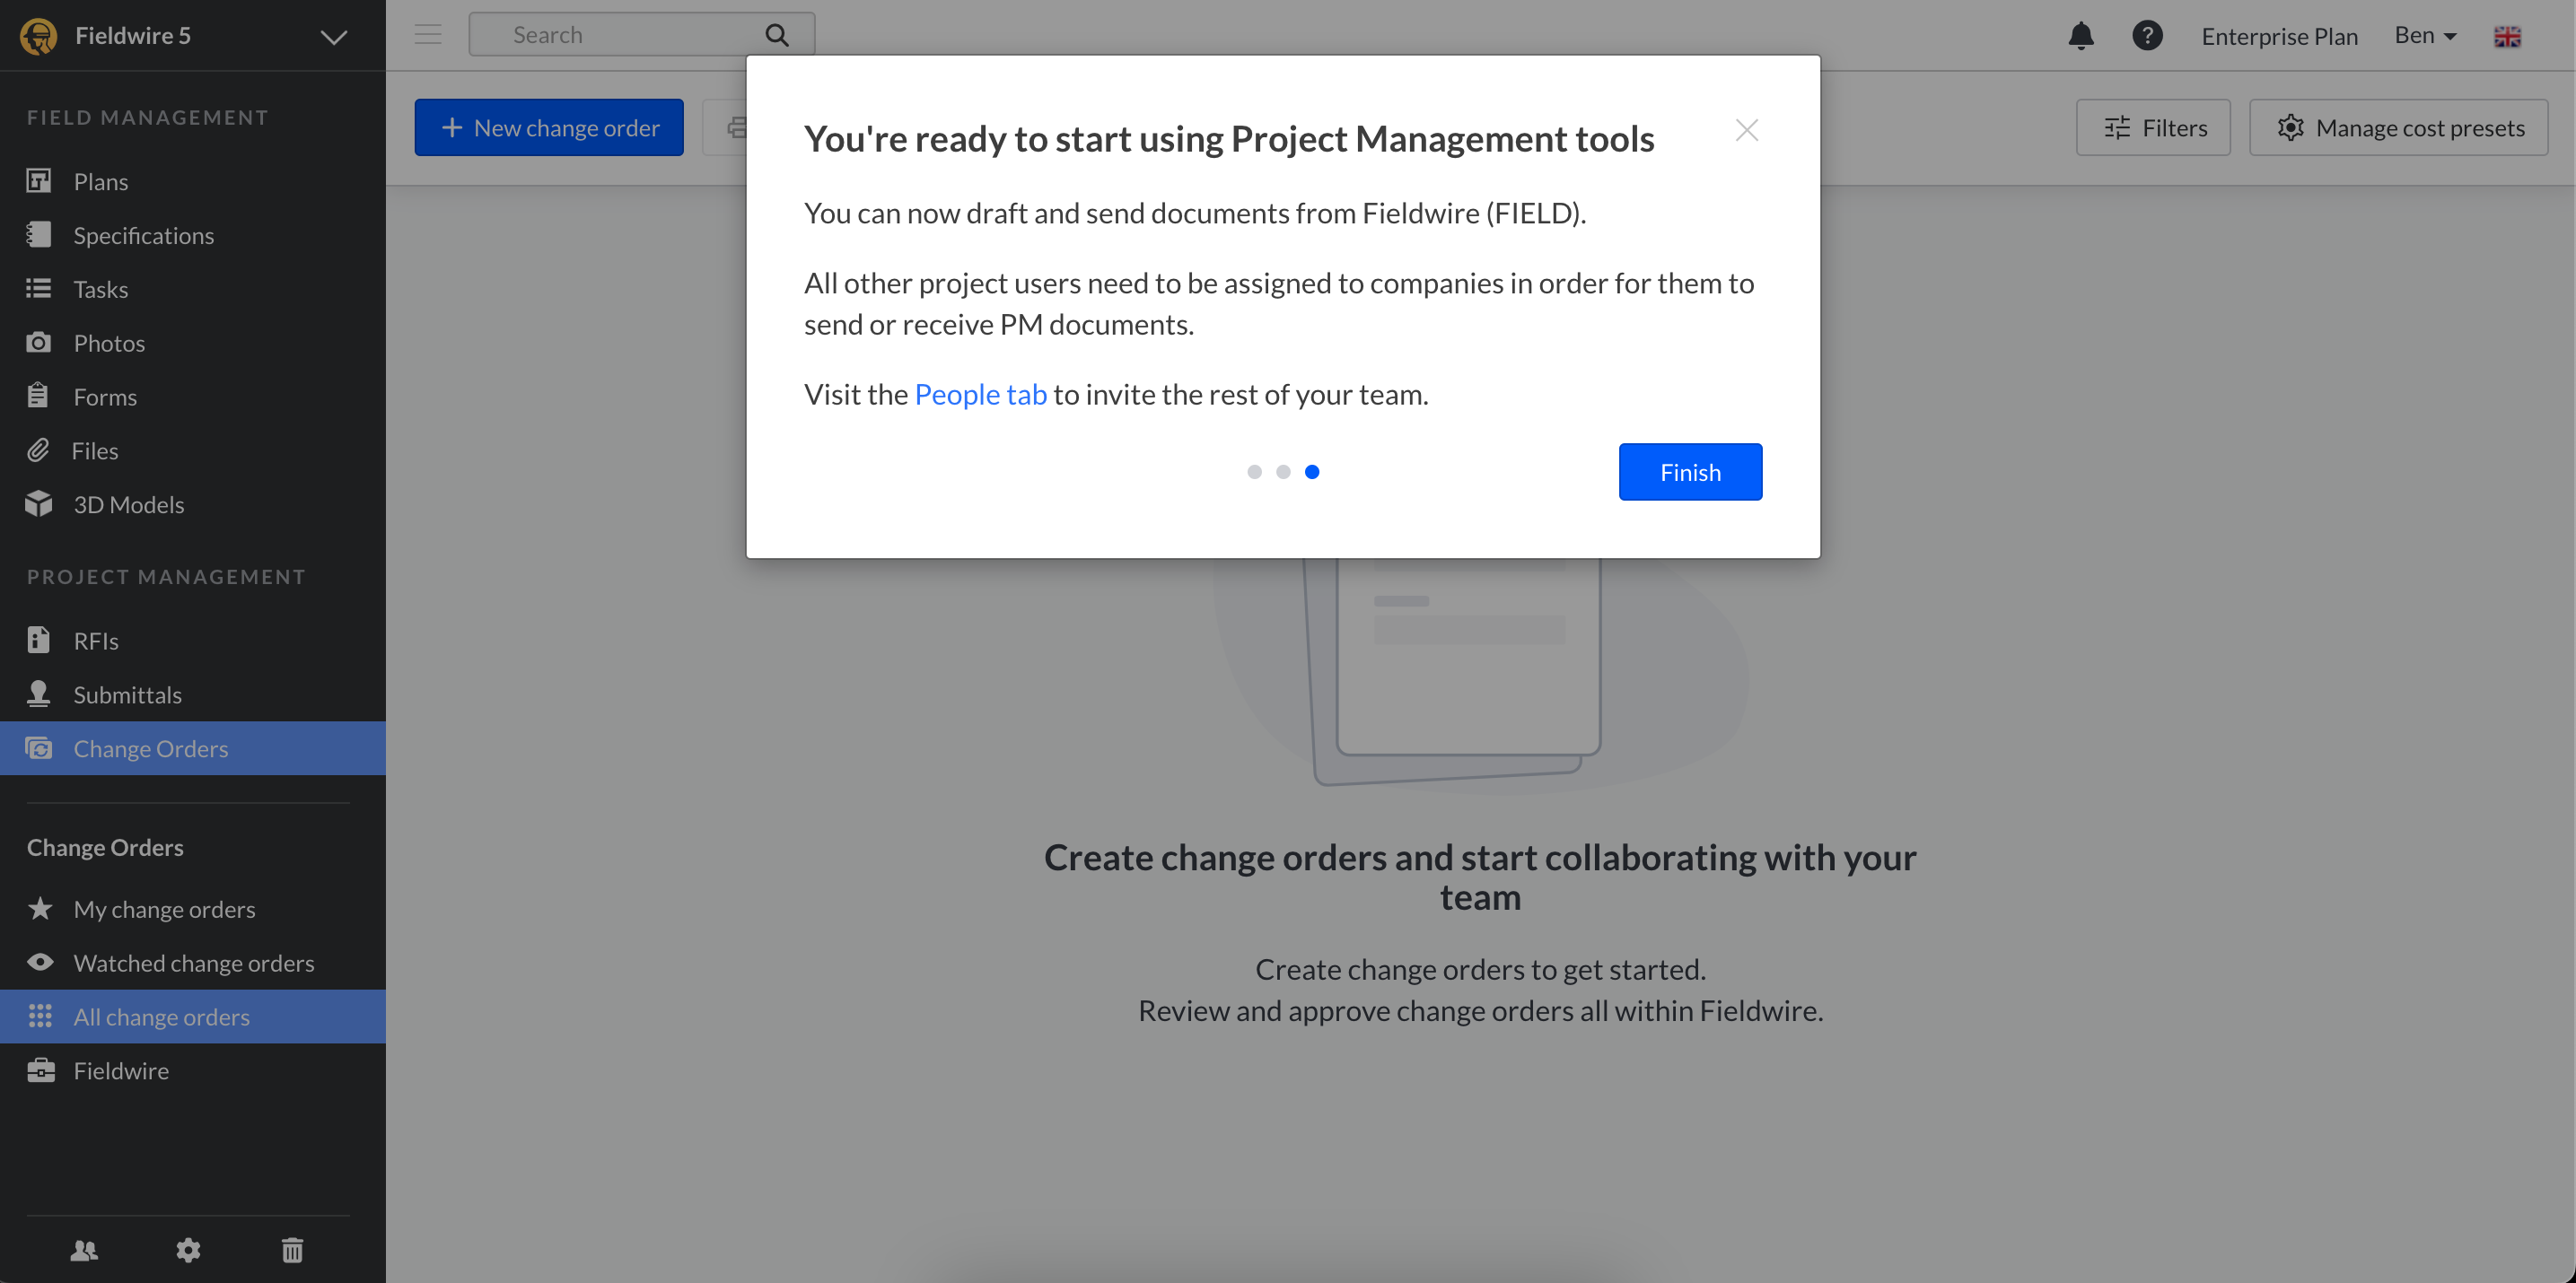This screenshot has width=2576, height=1283.
Task: Follow the People tab link
Action: pyautogui.click(x=980, y=395)
